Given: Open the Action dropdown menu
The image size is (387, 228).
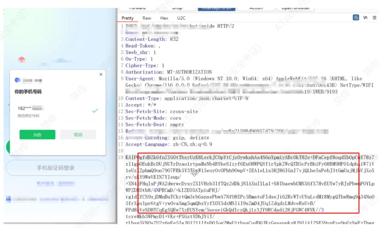Looking at the screenshot, I should pos(256,9).
